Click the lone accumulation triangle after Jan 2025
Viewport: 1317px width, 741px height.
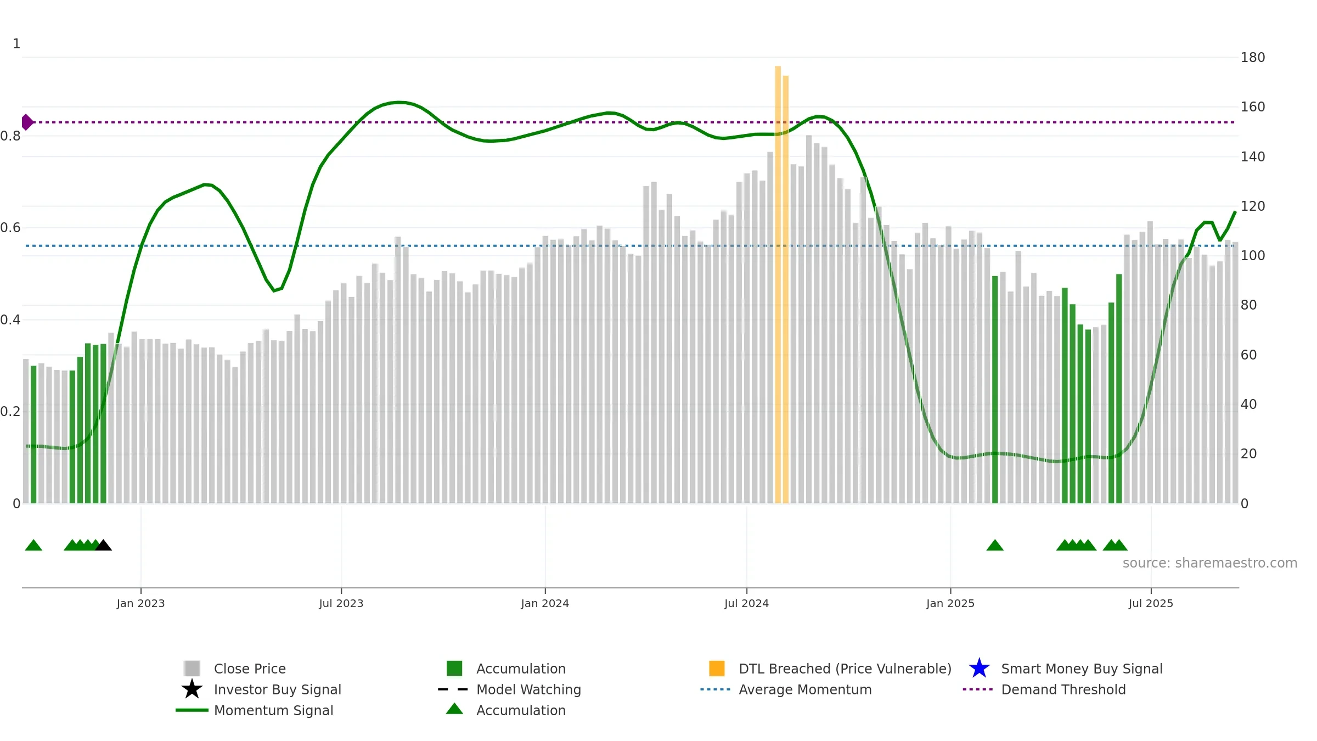coord(995,546)
